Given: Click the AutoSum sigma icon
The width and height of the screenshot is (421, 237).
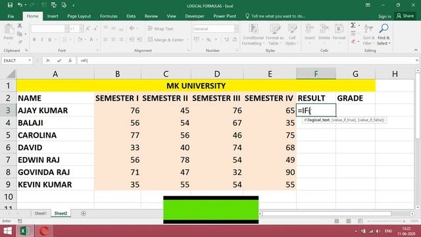Looking at the screenshot, I should tap(353, 25).
